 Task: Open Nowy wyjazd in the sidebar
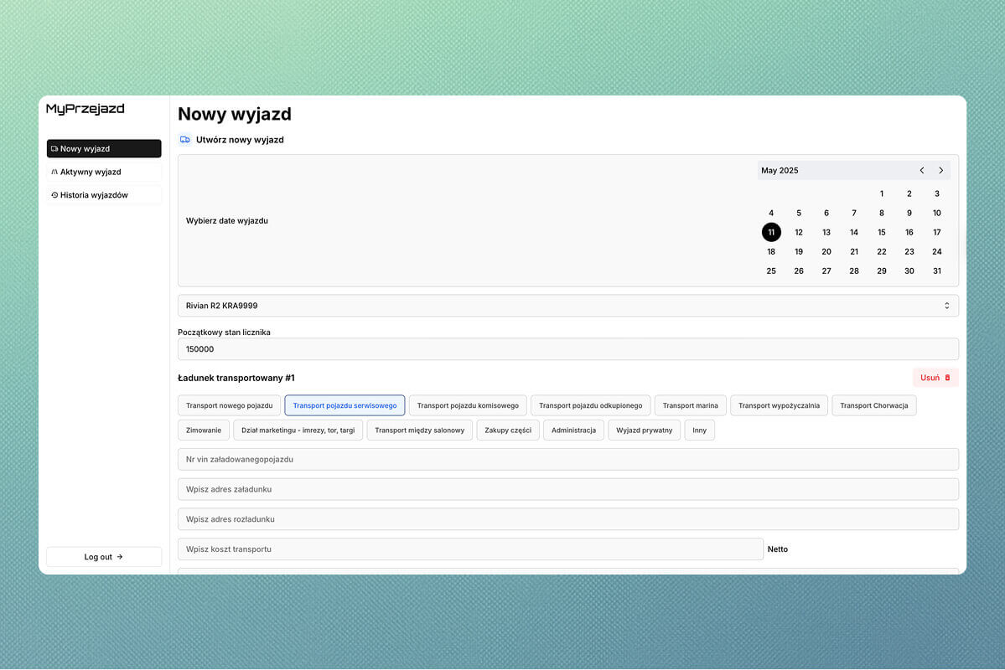pyautogui.click(x=104, y=148)
